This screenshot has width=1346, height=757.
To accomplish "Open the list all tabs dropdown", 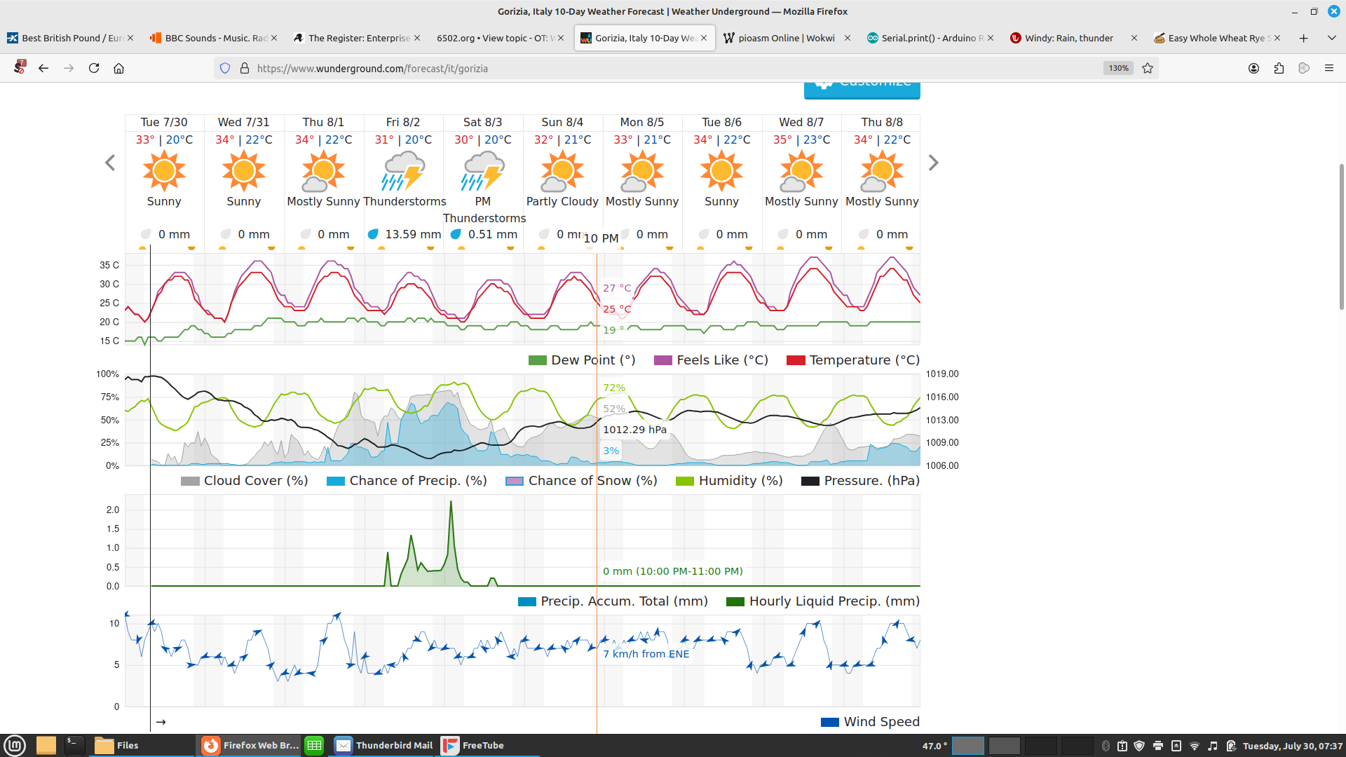I will pyautogui.click(x=1331, y=38).
